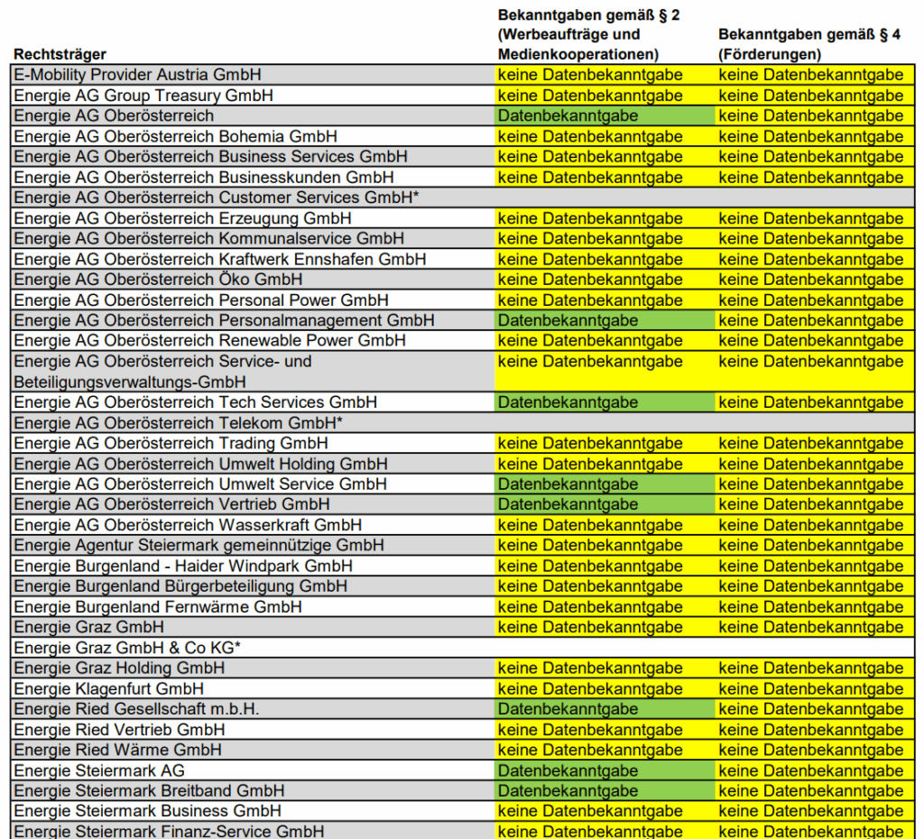Screen dimensions: 924x839
Task: Click Energie AG Oberösterreich Öko GmbH name
Action: point(158,280)
